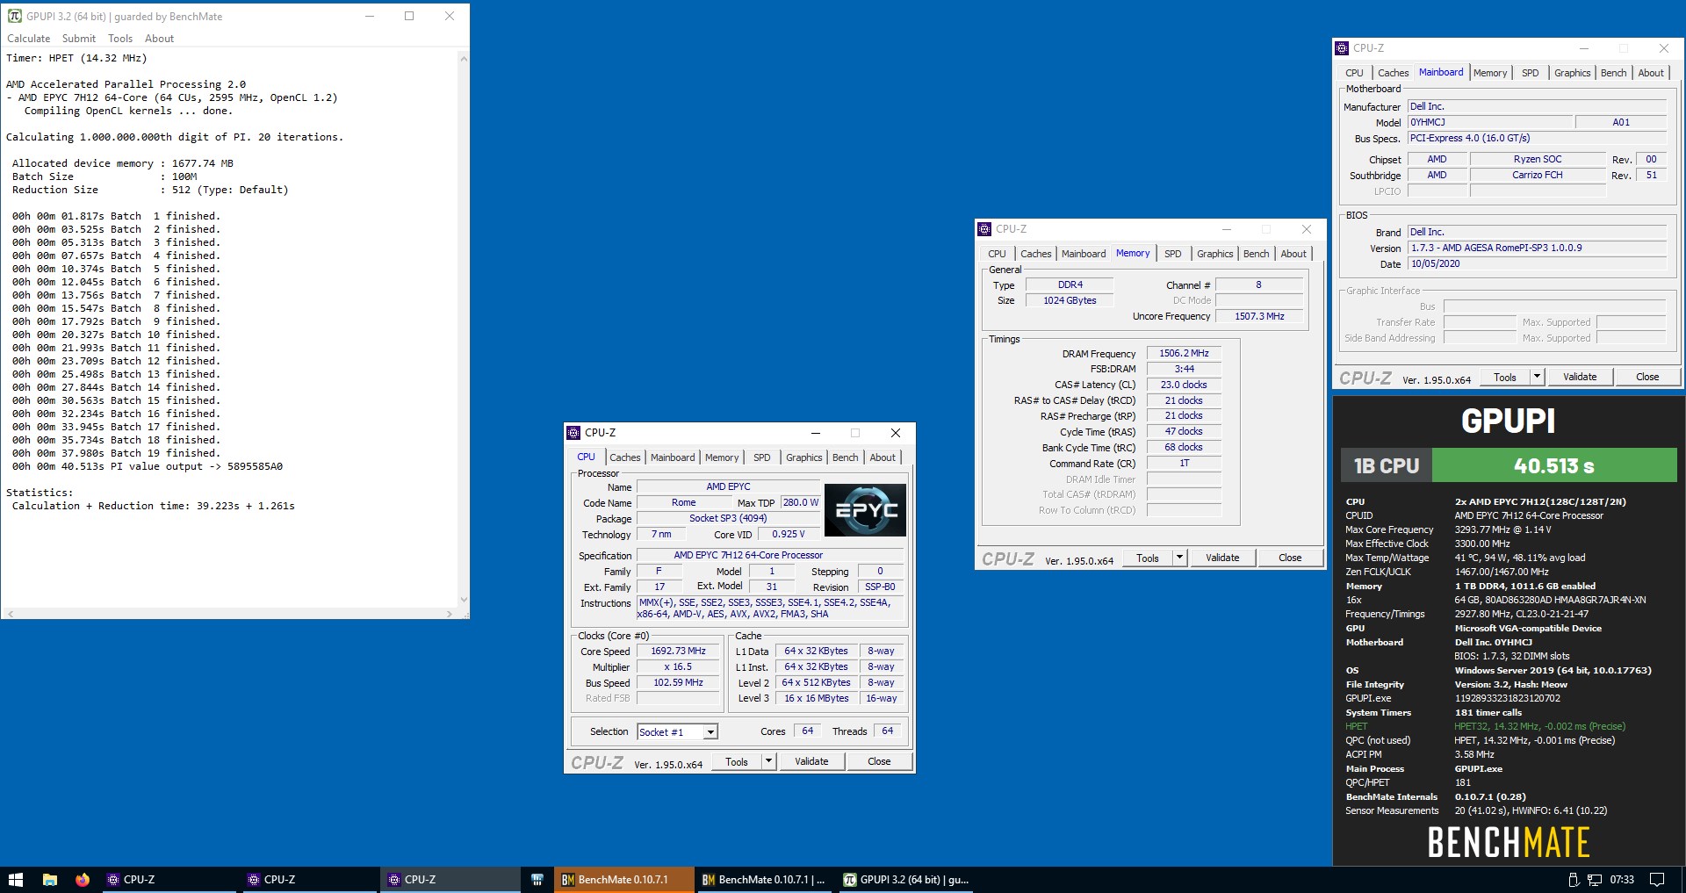Screen dimensions: 1686x893
Task: Click Close button in CPU-Z Memory window
Action: point(1290,558)
